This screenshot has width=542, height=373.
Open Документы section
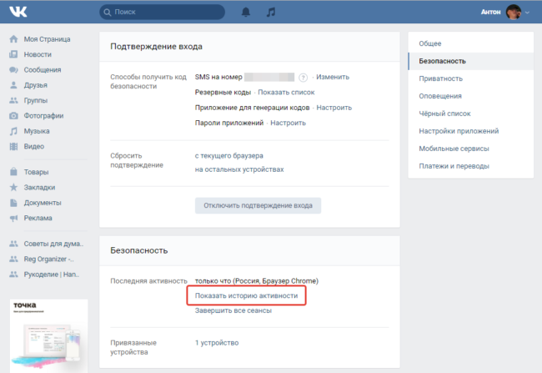tap(43, 203)
